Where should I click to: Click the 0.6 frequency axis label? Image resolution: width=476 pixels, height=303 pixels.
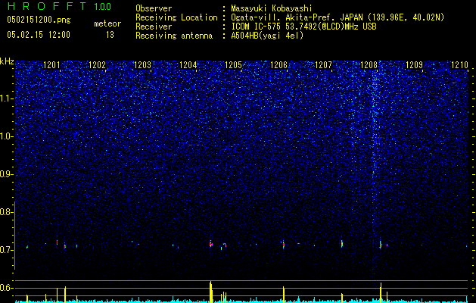click(5, 288)
